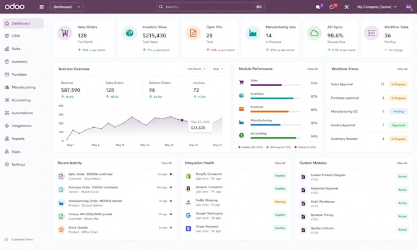
Task: Click the Manufacturing Jobs factory icon
Action: 253,33
